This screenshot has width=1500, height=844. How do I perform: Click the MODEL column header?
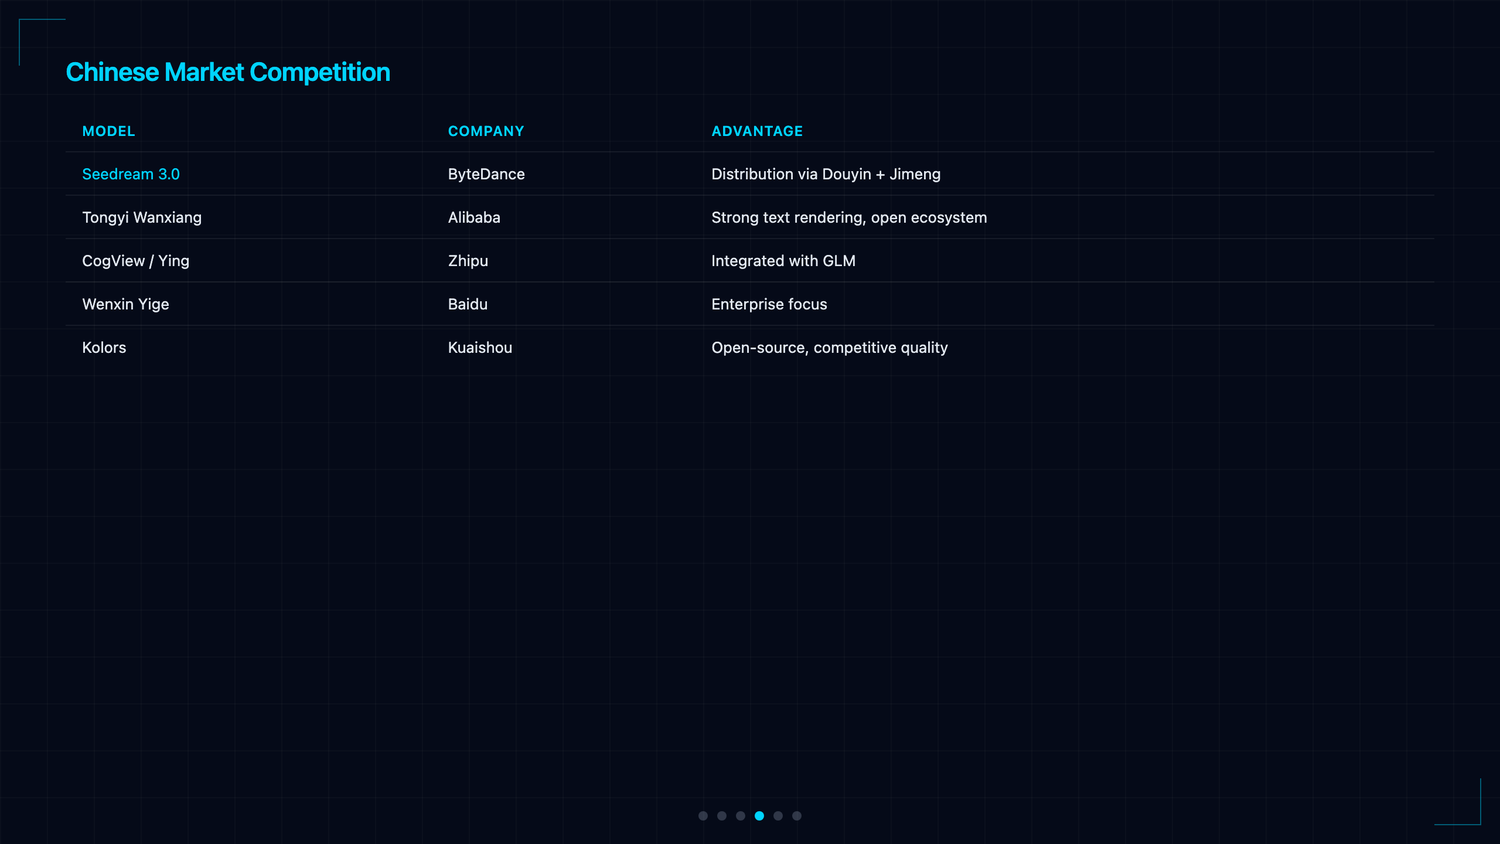tap(109, 131)
